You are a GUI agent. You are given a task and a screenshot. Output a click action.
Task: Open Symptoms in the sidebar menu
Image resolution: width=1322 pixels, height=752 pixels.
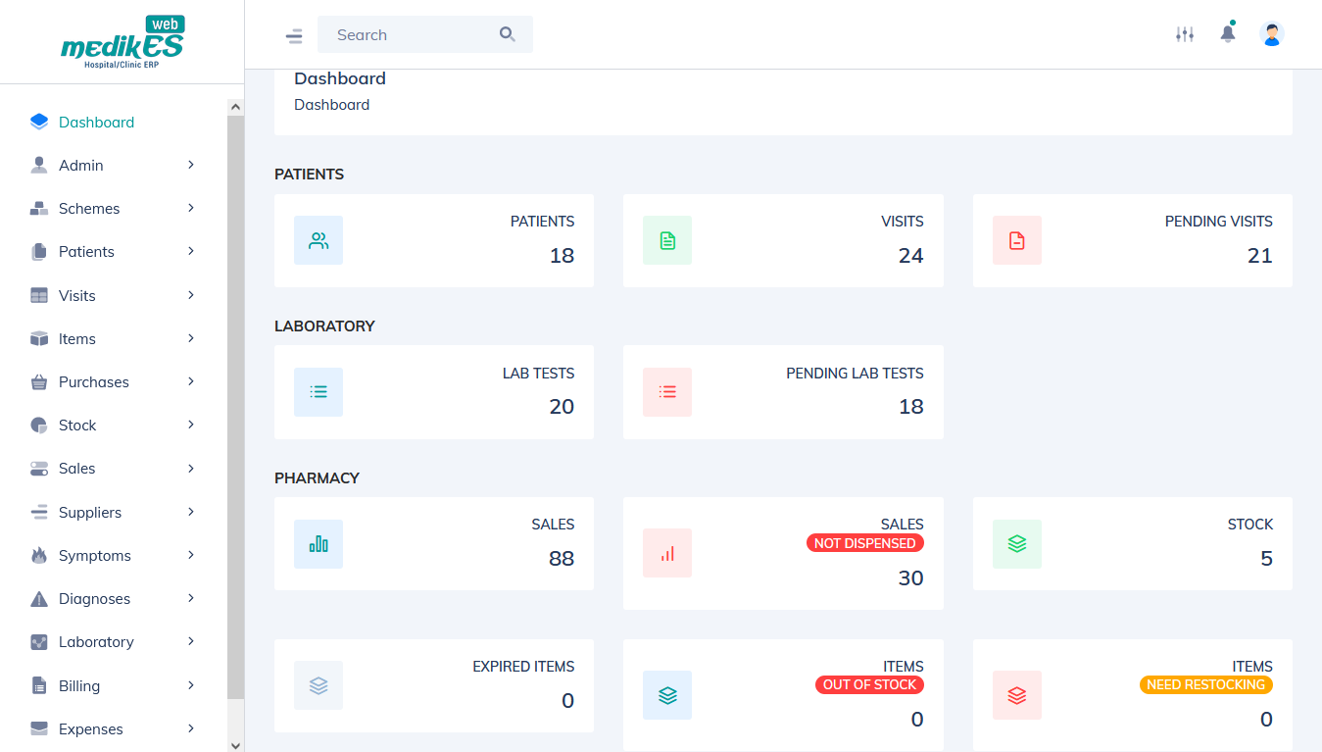pos(94,556)
